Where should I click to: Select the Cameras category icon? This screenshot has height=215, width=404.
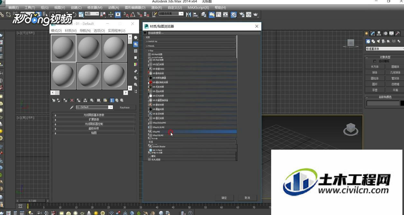pos(383,41)
